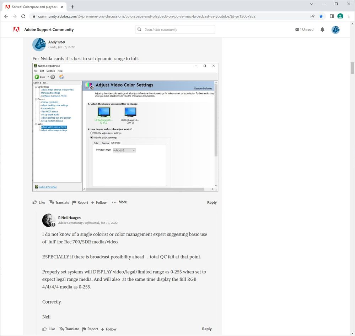The height and width of the screenshot is (336, 355).
Task: Open the user profile avatar in the community header
Action: click(335, 30)
